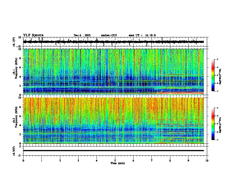Screen dimensions: 233x180
Task: Click the "8" kHz tick of ch.2 spectrogram
Action: pyautogui.click(x=20, y=107)
